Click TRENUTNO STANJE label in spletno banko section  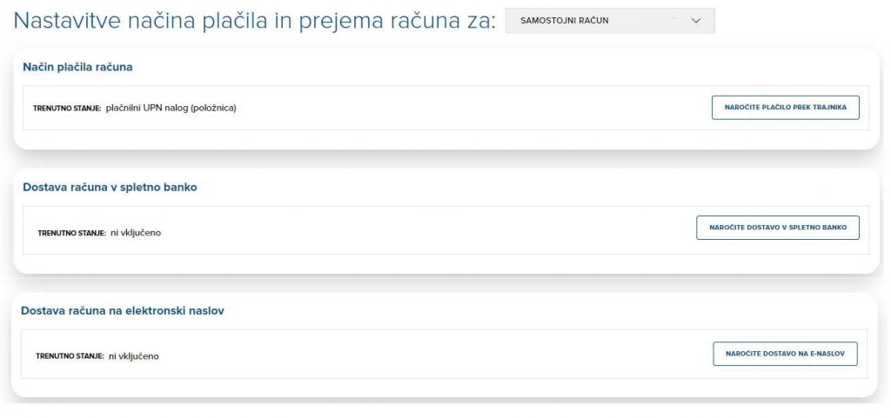point(71,233)
